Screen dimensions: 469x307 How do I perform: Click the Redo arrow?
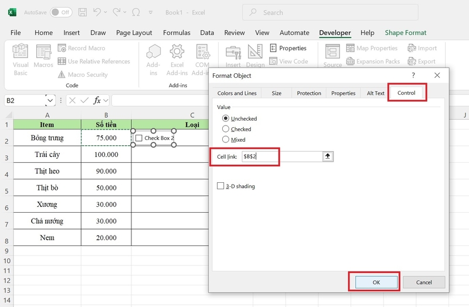116,12
